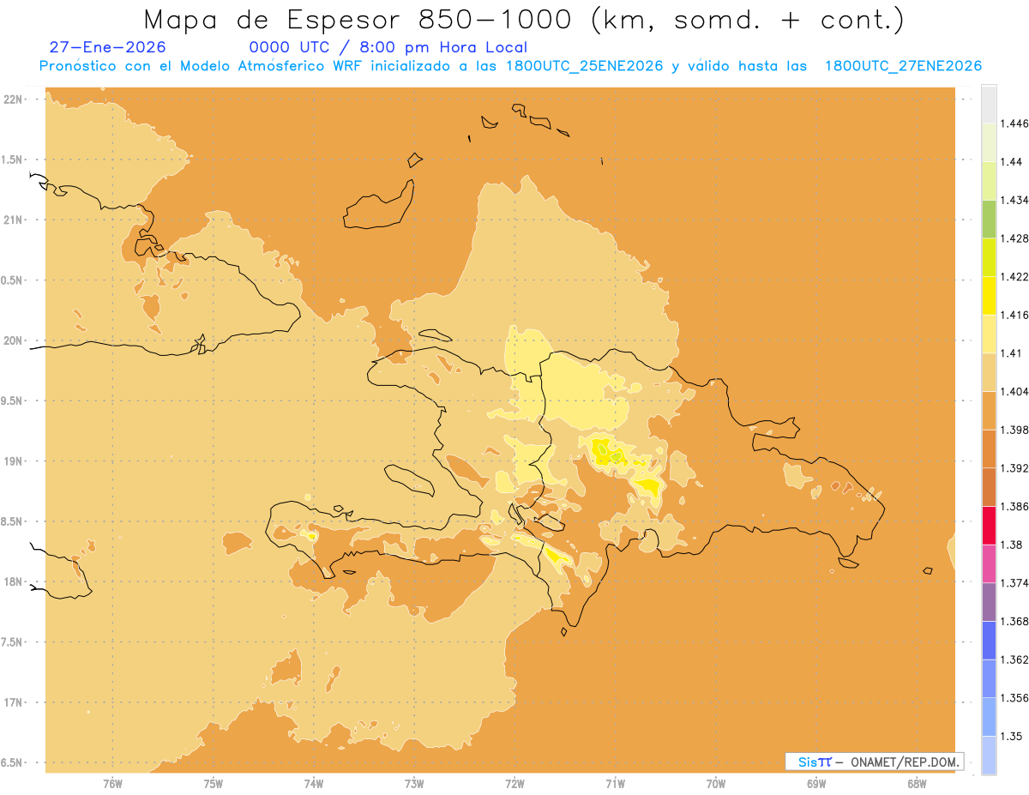Pick the pink legend swatch between 1.374 and 1.38
Image resolution: width=1029 pixels, height=795 pixels.
989,563
